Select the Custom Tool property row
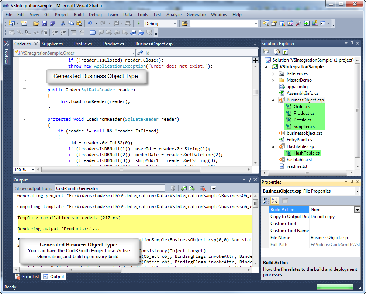 [x=315, y=224]
